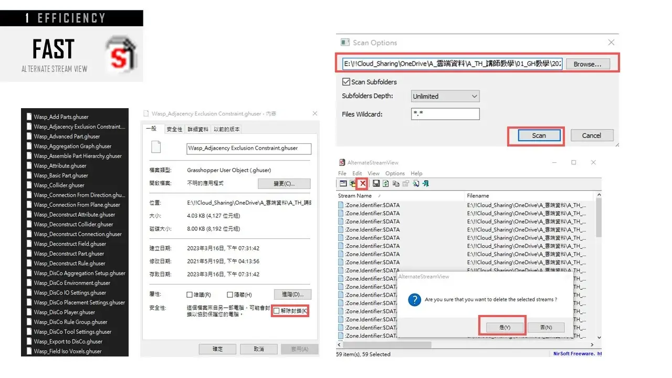This screenshot has height=378, width=672.
Task: Click the red X delete streams icon
Action: point(362,183)
